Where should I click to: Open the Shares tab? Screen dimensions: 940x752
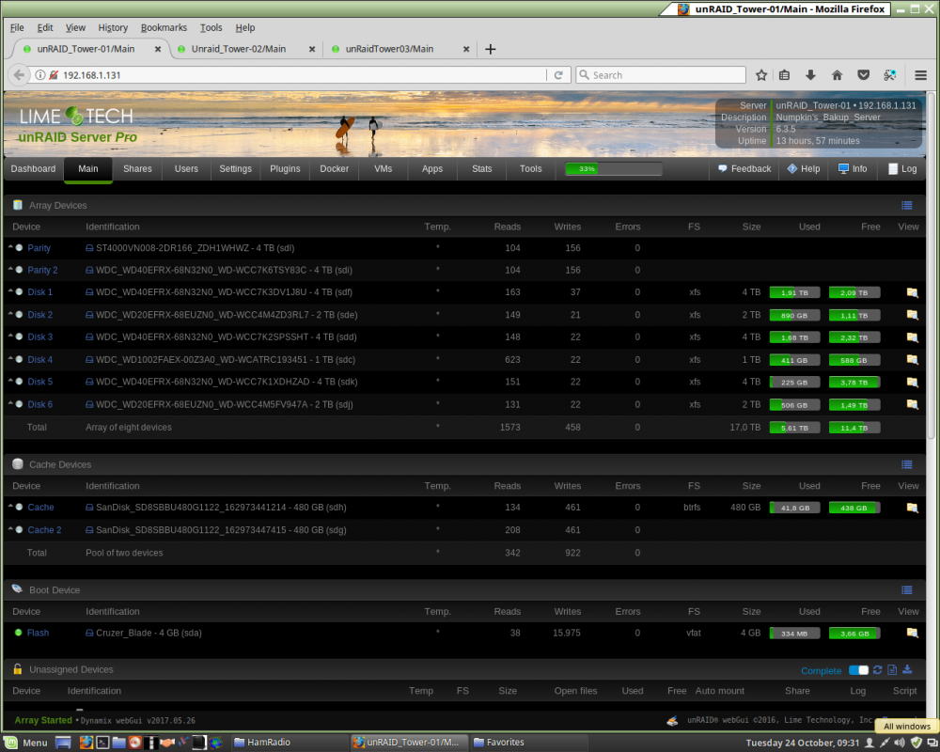(x=137, y=169)
